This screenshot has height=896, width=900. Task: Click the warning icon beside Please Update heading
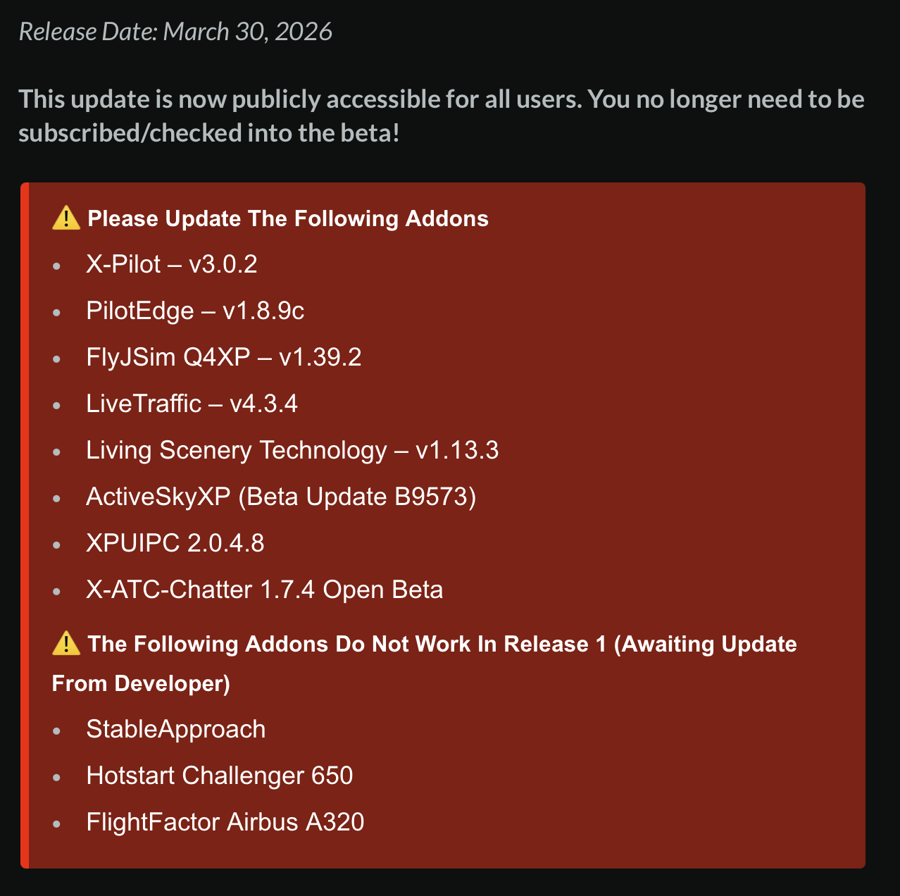click(66, 218)
